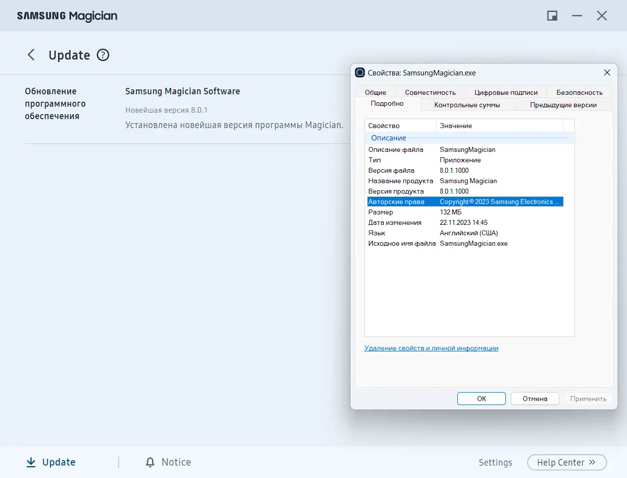Viewport: 627px width, 478px height.
Task: Switch to the Безопасность tab
Action: [579, 92]
